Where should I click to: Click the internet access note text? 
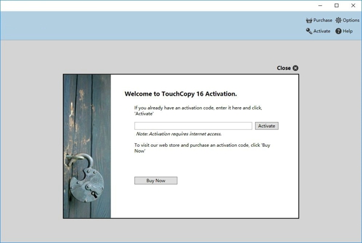pos(179,134)
